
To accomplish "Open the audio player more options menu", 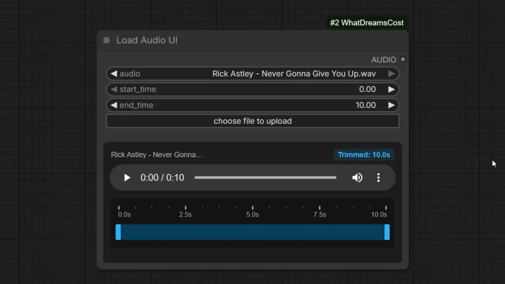I will 378,177.
